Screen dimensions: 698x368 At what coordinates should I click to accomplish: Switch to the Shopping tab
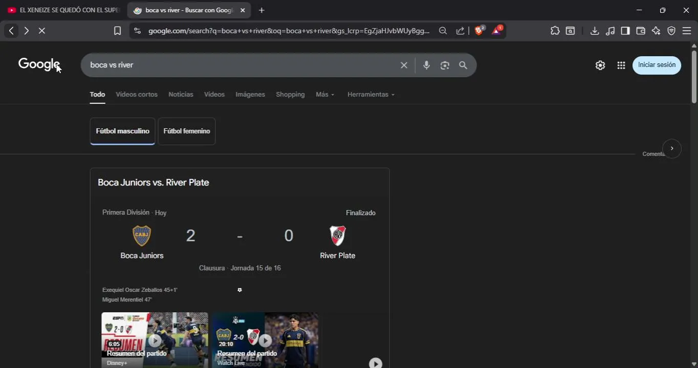click(x=290, y=95)
